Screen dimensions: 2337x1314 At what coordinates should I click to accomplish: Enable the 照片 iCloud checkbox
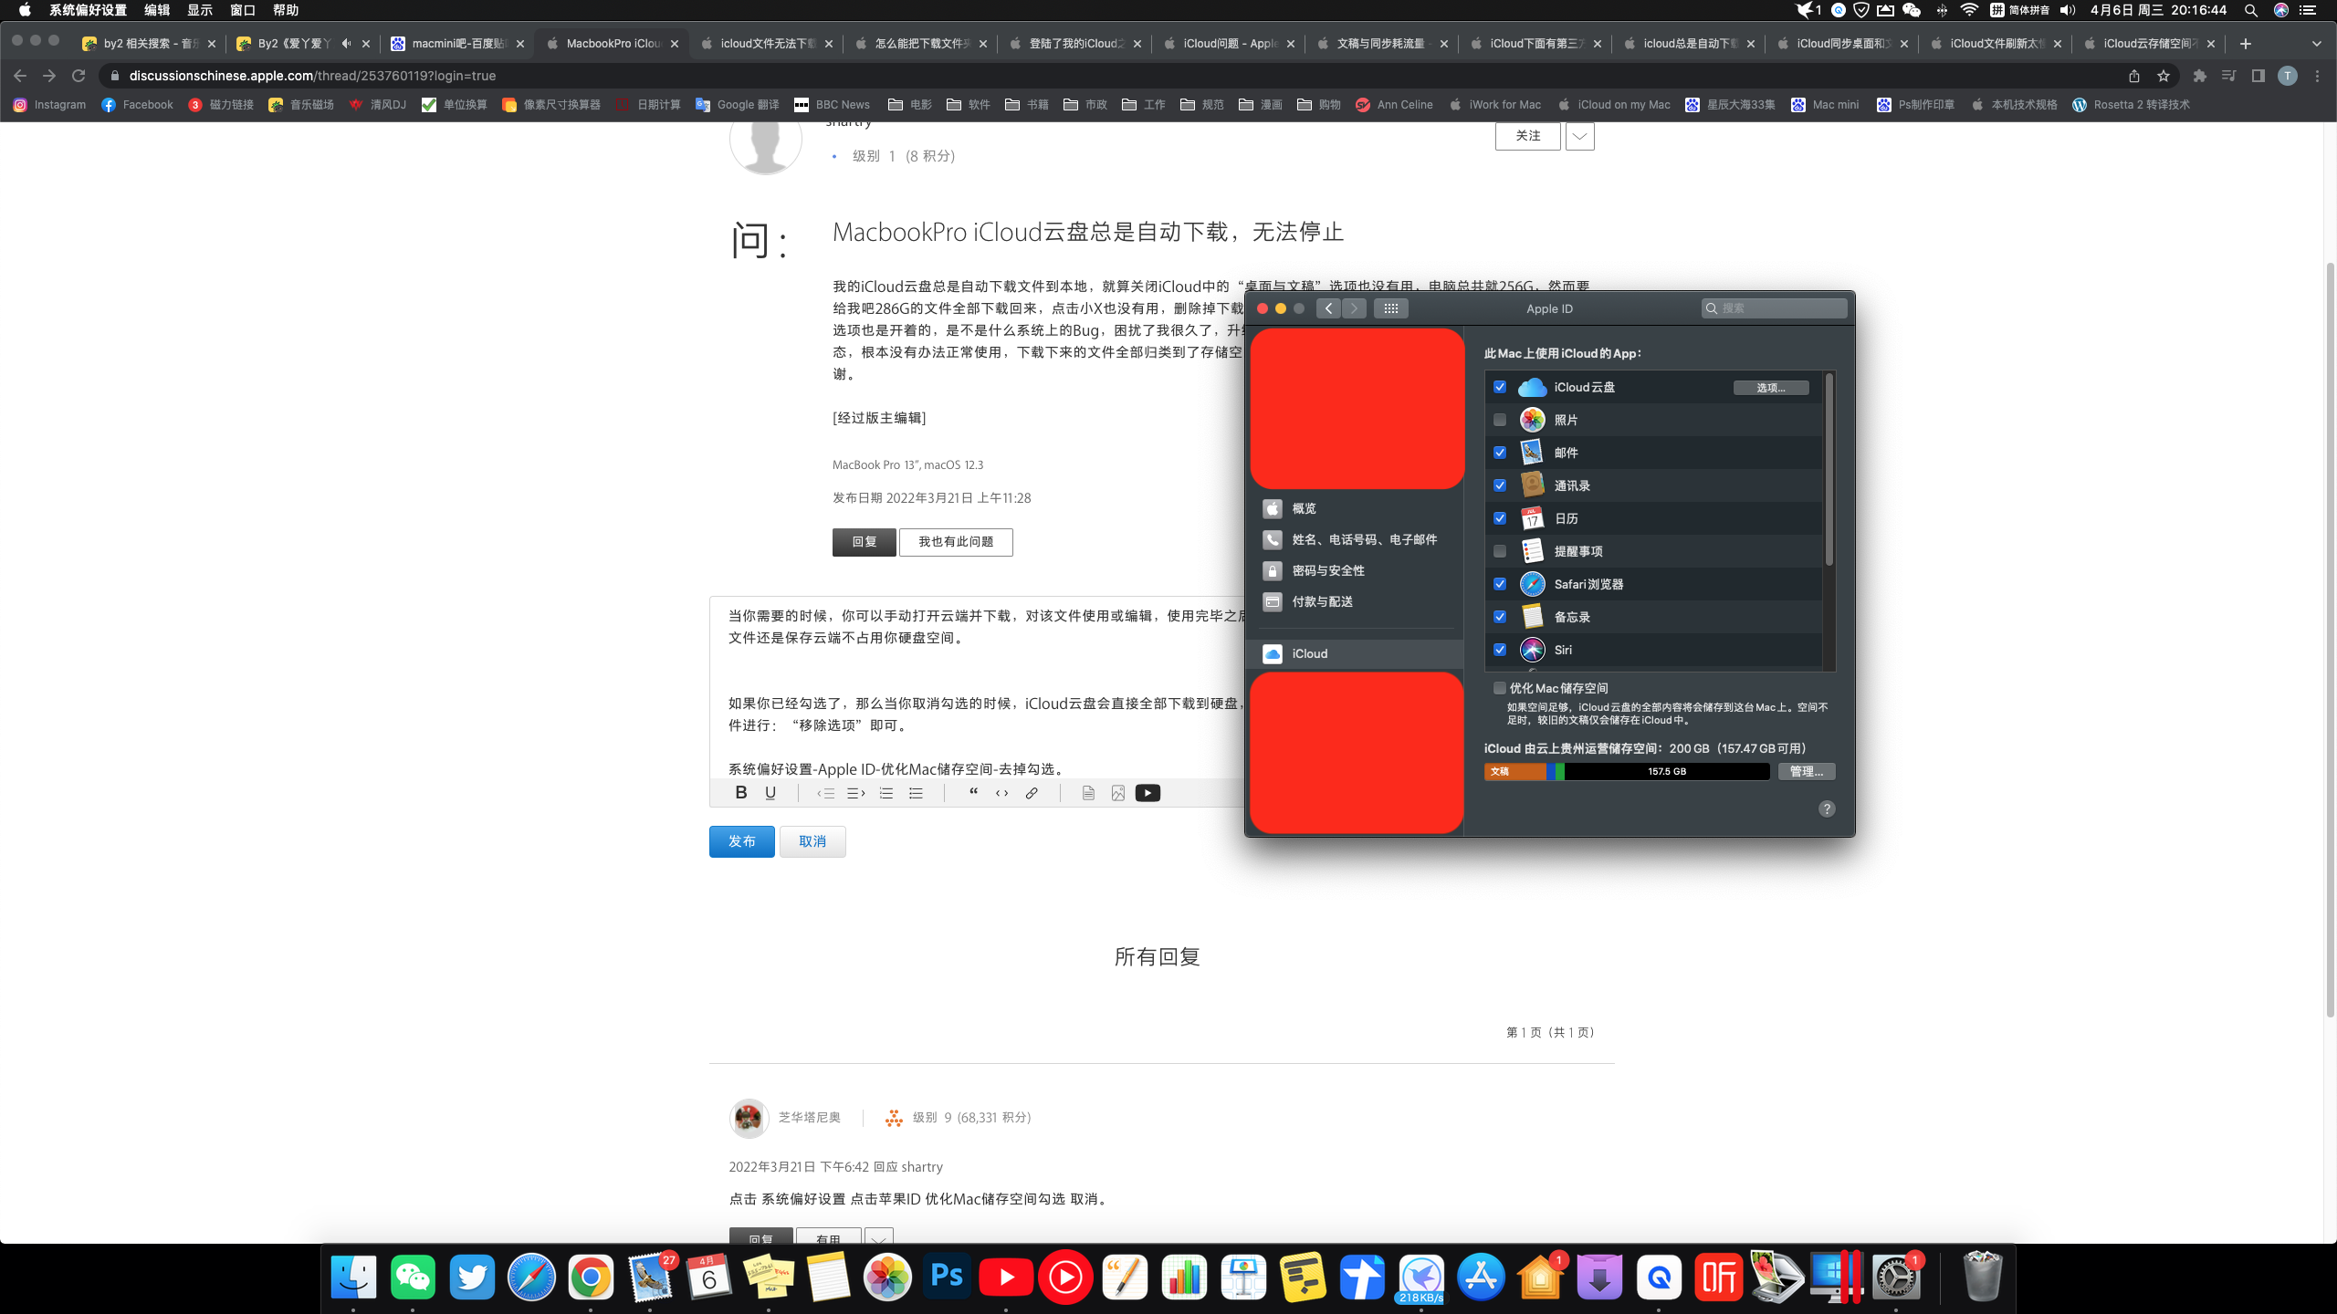(1500, 420)
